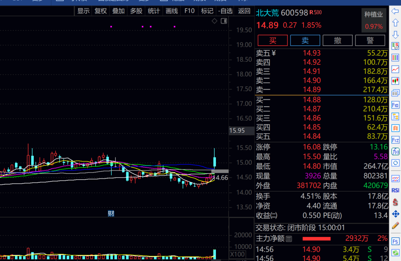Click the 内盘 value 420679
This screenshot has width=401, height=261.
pos(376,186)
